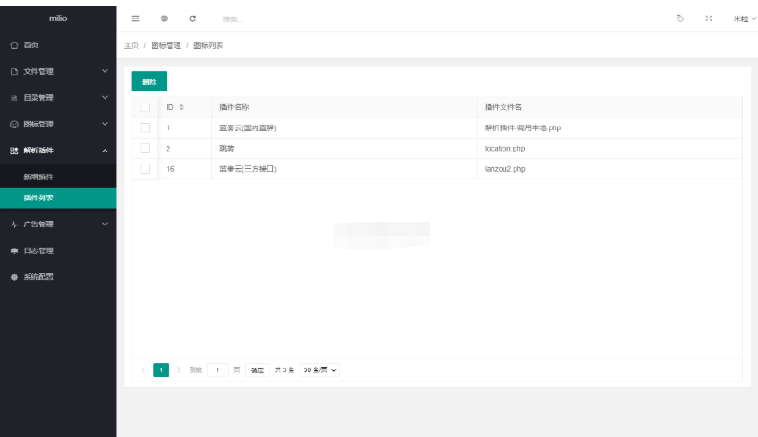Click the icon beside 目录管理
758x437 pixels.
point(14,97)
